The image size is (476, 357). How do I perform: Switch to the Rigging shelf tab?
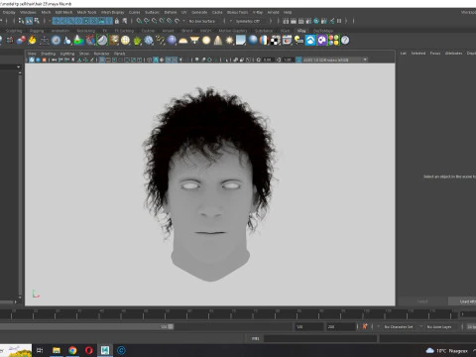pyautogui.click(x=37, y=31)
